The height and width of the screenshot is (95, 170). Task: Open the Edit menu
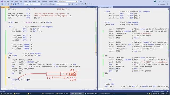click(8, 1)
